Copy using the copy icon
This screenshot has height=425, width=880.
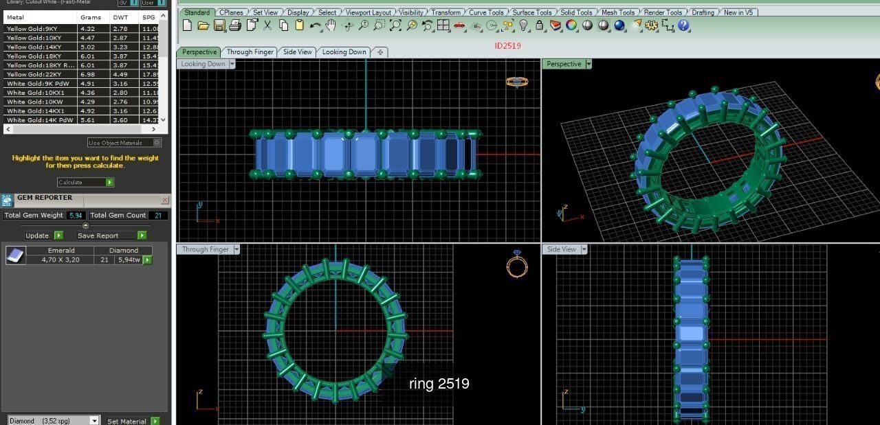pos(283,25)
